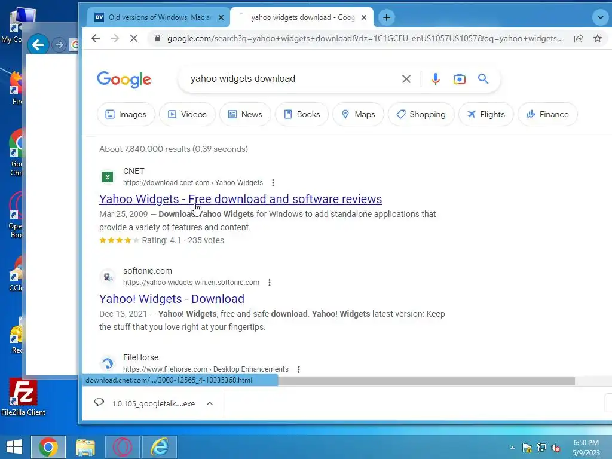
Task: Click the softonic.com favicon
Action: coord(108,277)
